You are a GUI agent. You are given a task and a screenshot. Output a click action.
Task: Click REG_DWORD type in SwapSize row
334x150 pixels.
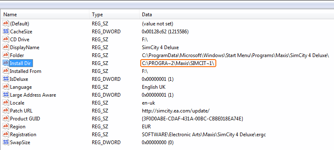(106, 142)
